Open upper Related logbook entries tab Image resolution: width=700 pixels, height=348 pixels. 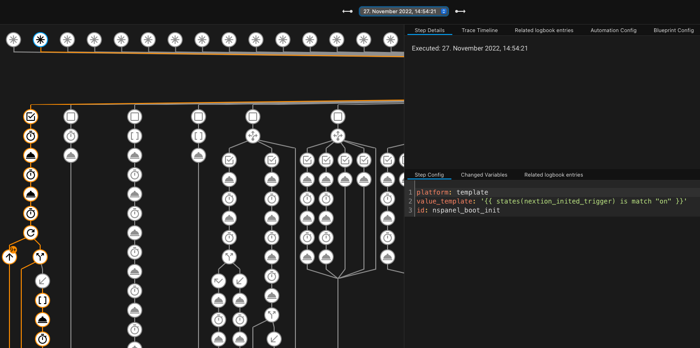point(544,30)
